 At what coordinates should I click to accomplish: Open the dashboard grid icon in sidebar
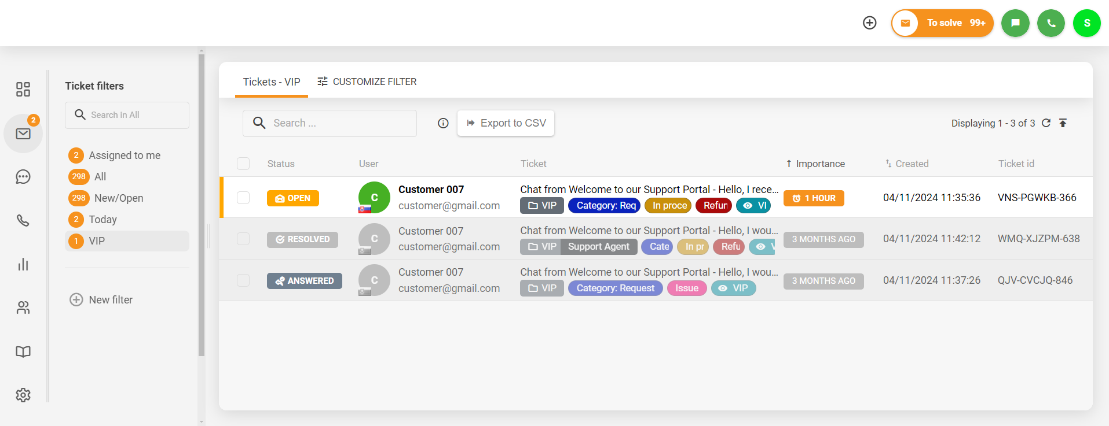[23, 89]
